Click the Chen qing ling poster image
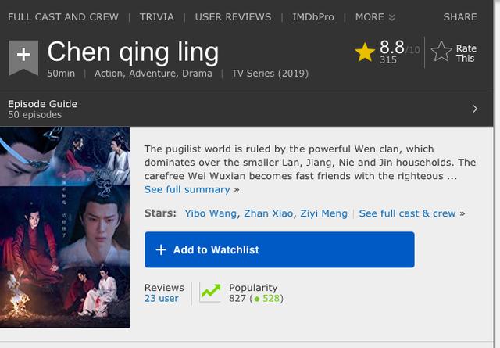Image resolution: width=500 pixels, height=348 pixels. (65, 230)
